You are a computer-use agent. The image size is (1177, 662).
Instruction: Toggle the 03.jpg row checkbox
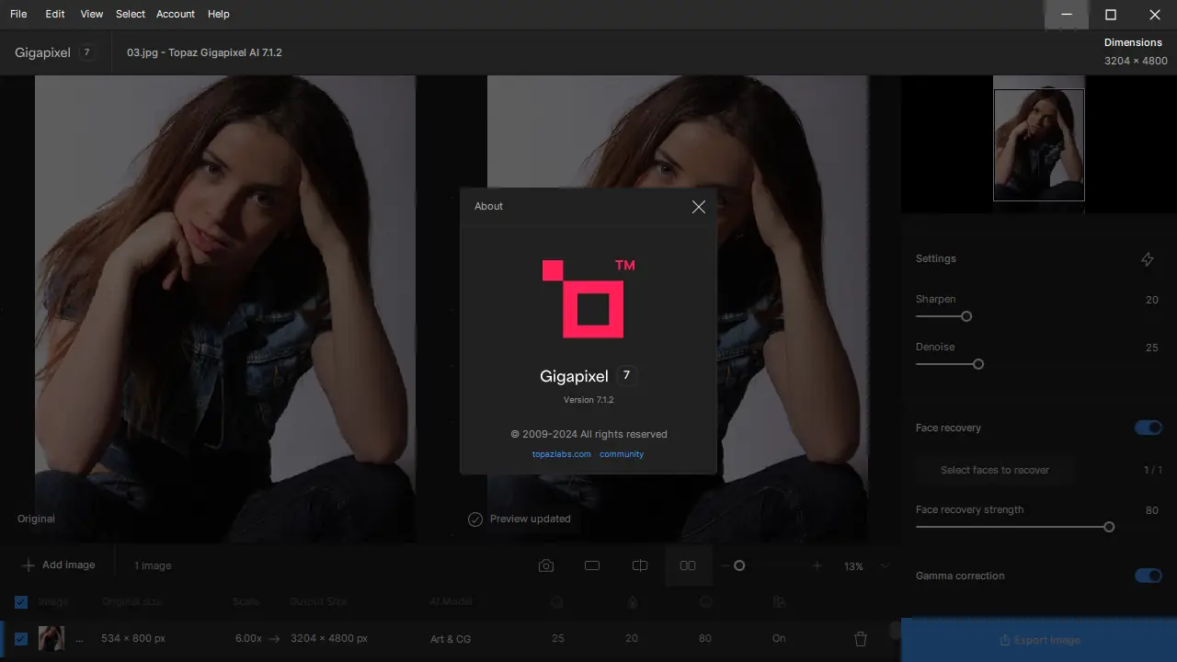coord(21,639)
